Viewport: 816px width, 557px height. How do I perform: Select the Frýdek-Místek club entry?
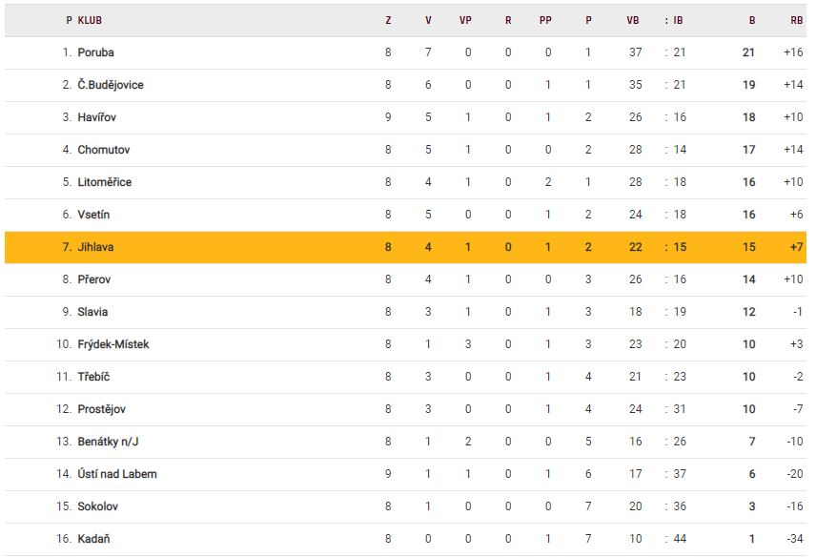pos(113,344)
